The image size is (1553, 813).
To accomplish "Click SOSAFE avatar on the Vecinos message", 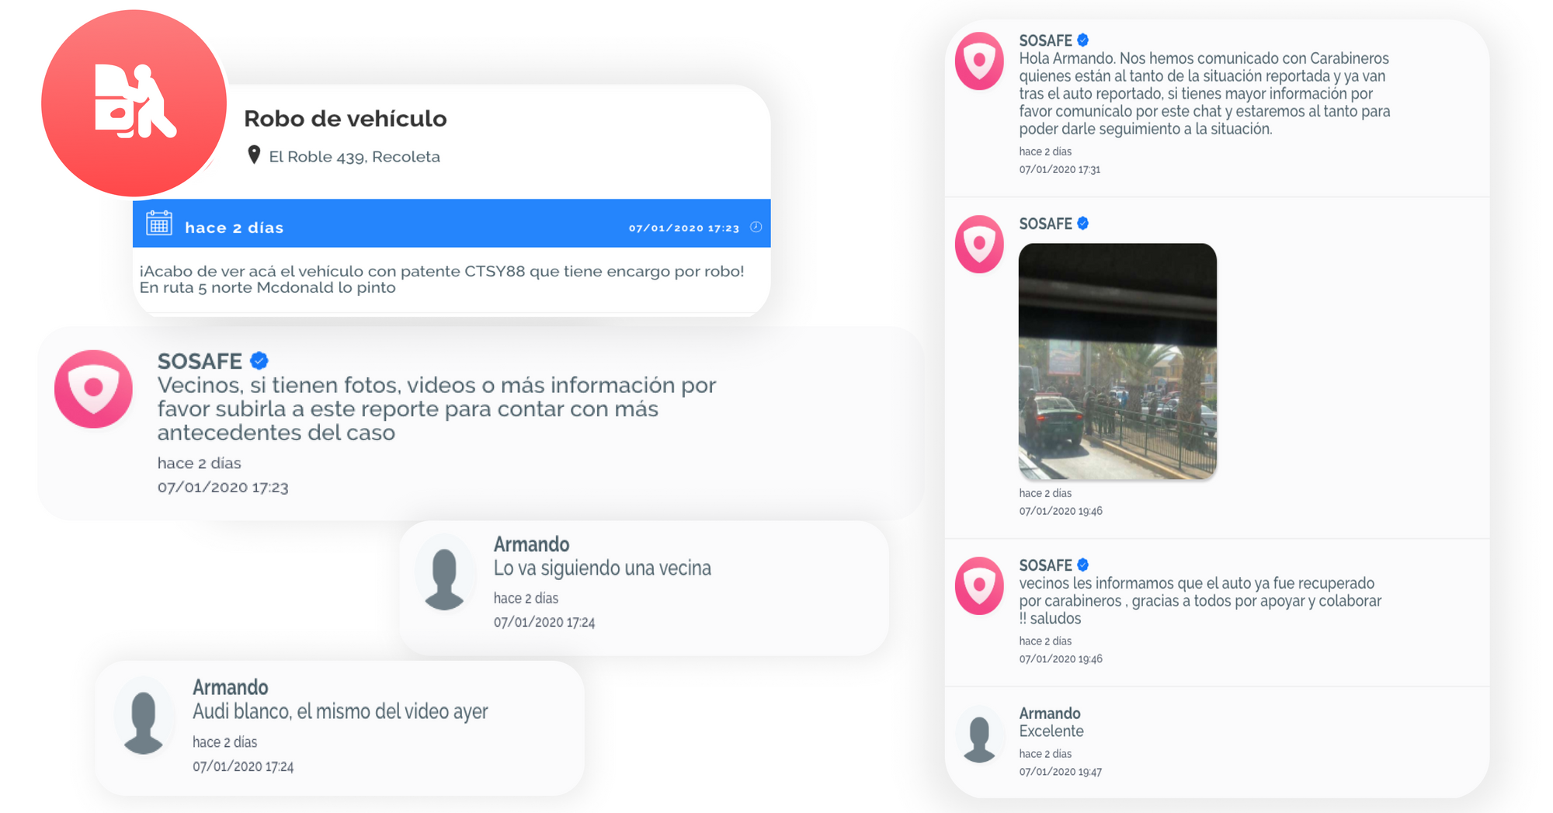I will tap(93, 389).
